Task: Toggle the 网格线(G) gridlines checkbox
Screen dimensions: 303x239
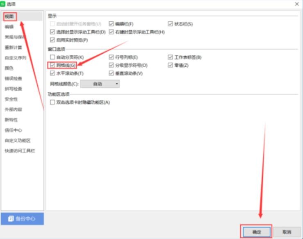Action: click(x=52, y=65)
